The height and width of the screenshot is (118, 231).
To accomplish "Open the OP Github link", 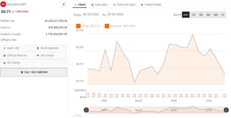I will tap(50, 55).
